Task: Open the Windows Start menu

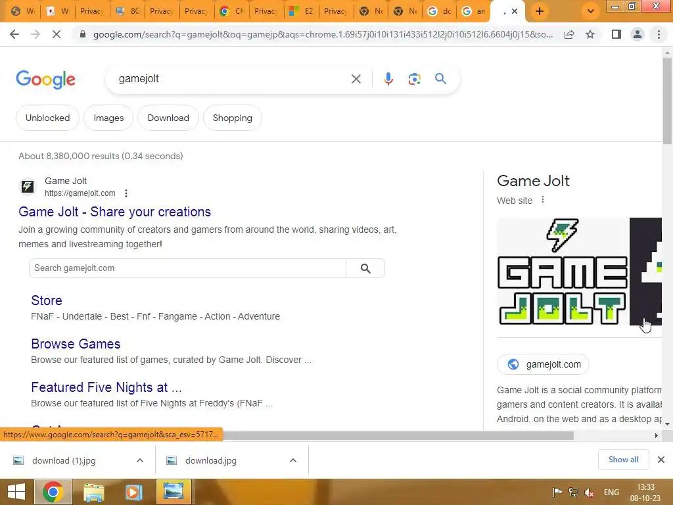Action: 16,492
